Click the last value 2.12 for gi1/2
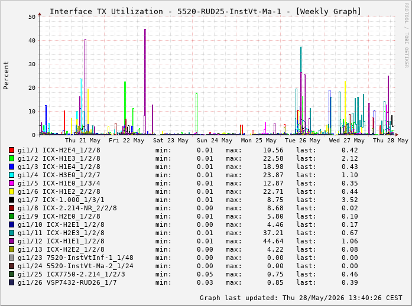Image resolution: width=412 pixels, height=306 pixels. [x=350, y=158]
